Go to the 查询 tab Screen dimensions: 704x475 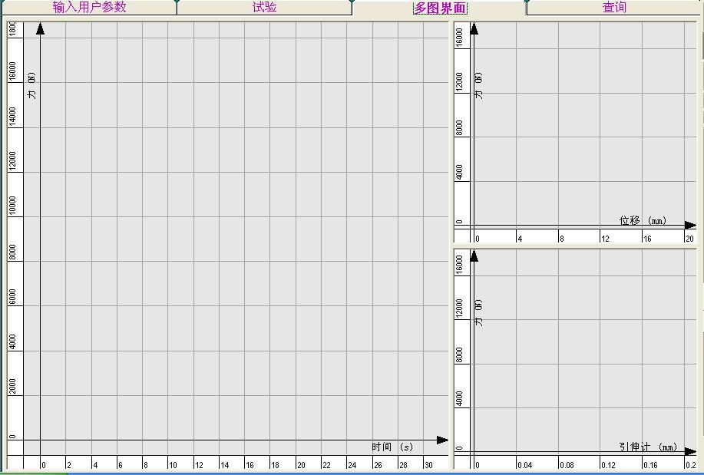tap(614, 8)
